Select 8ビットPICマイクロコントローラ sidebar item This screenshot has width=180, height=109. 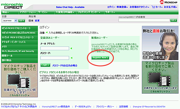click(19, 28)
